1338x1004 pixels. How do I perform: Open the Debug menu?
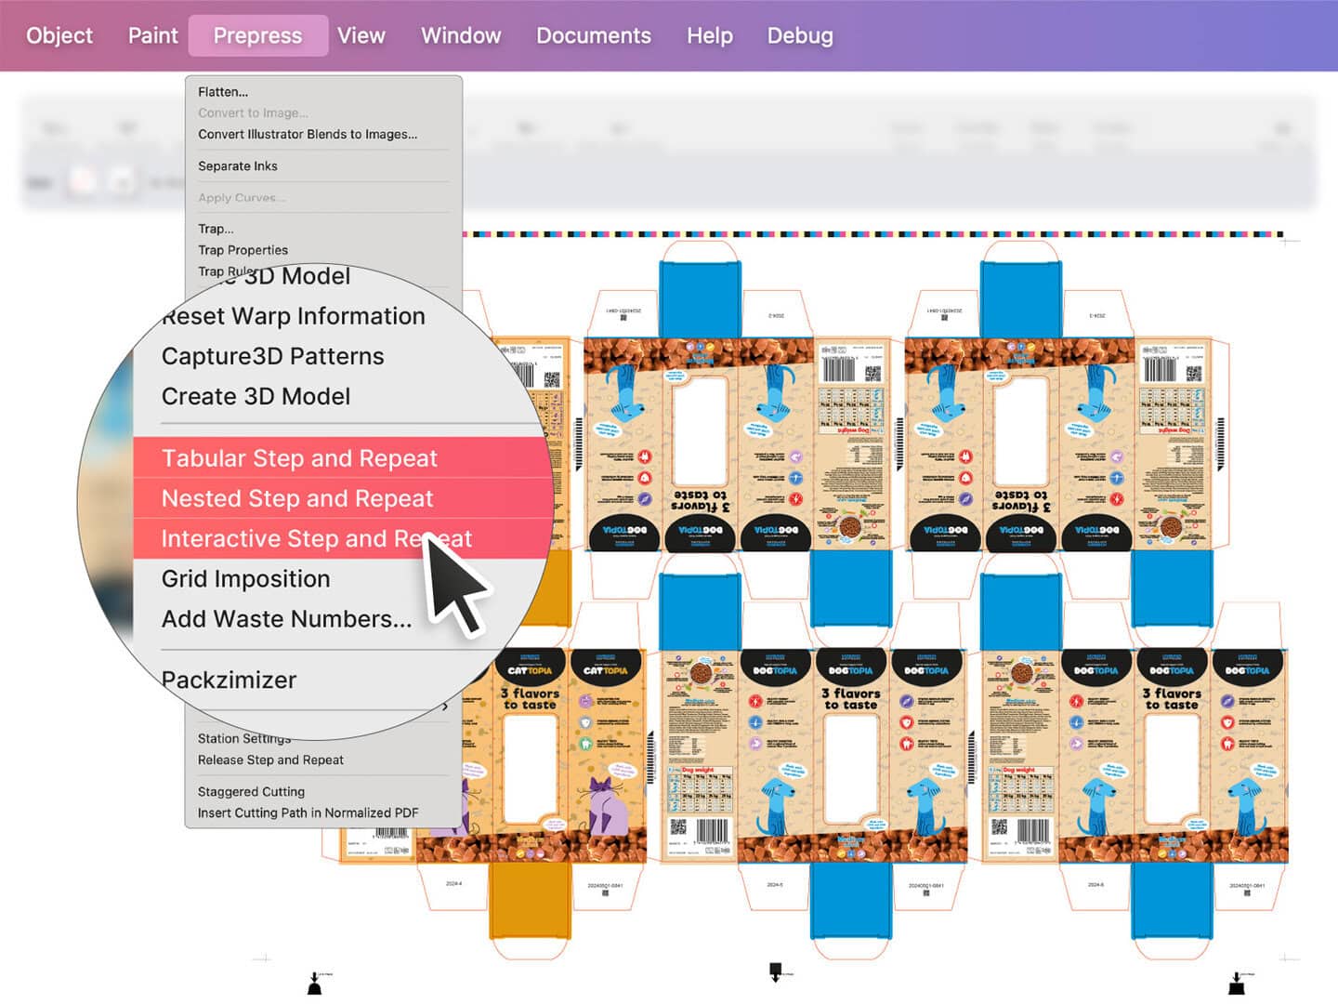click(x=800, y=35)
